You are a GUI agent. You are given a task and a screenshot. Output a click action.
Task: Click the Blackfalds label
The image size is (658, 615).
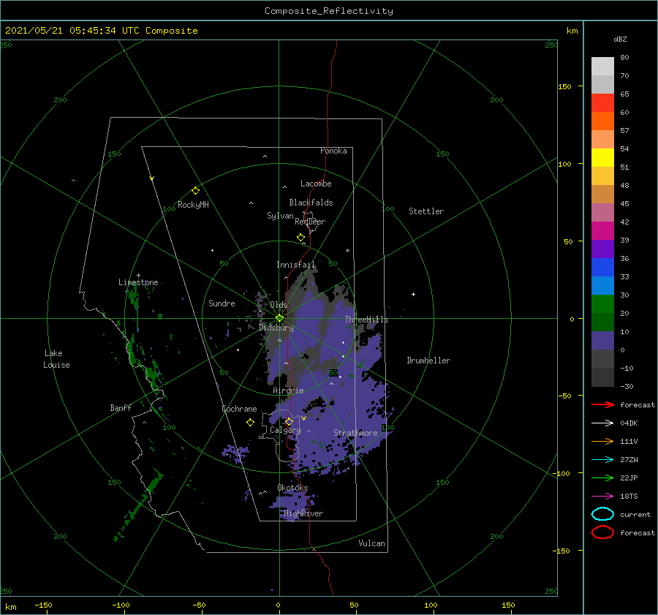point(311,203)
